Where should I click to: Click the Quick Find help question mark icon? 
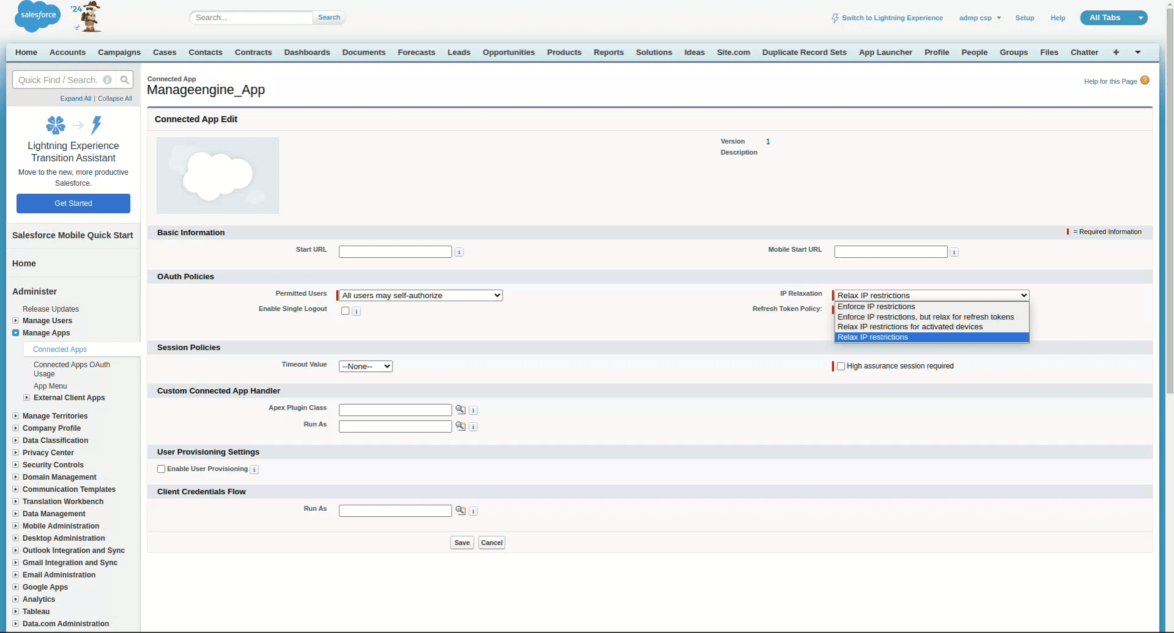pyautogui.click(x=107, y=79)
